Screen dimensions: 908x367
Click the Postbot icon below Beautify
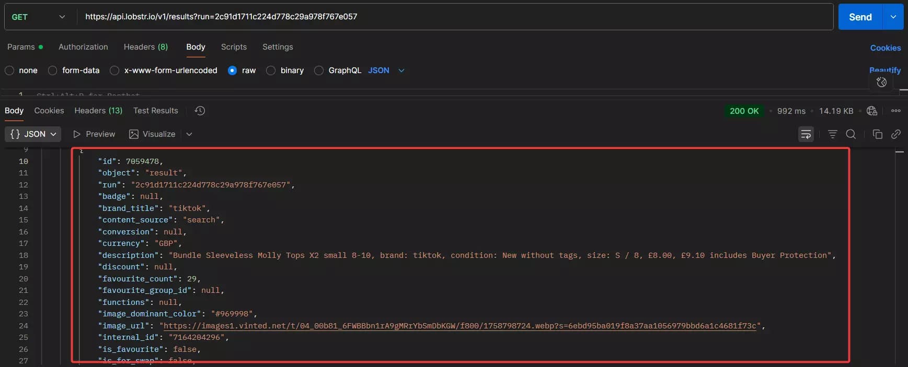click(x=881, y=82)
